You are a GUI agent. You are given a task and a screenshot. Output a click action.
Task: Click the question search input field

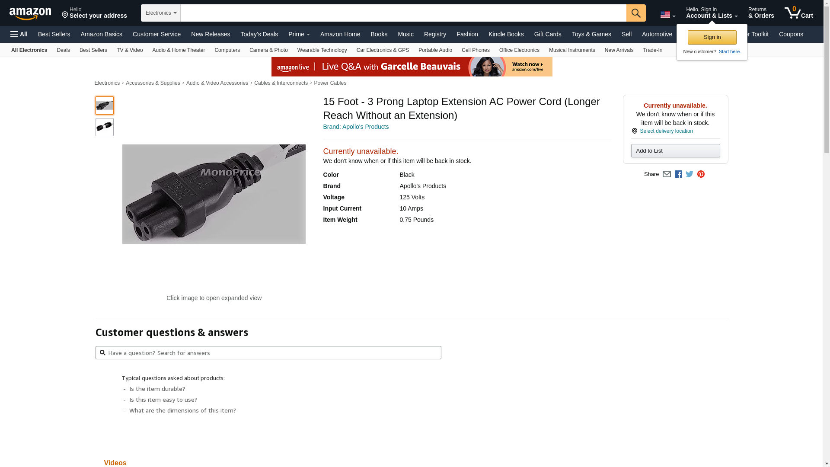pyautogui.click(x=268, y=353)
